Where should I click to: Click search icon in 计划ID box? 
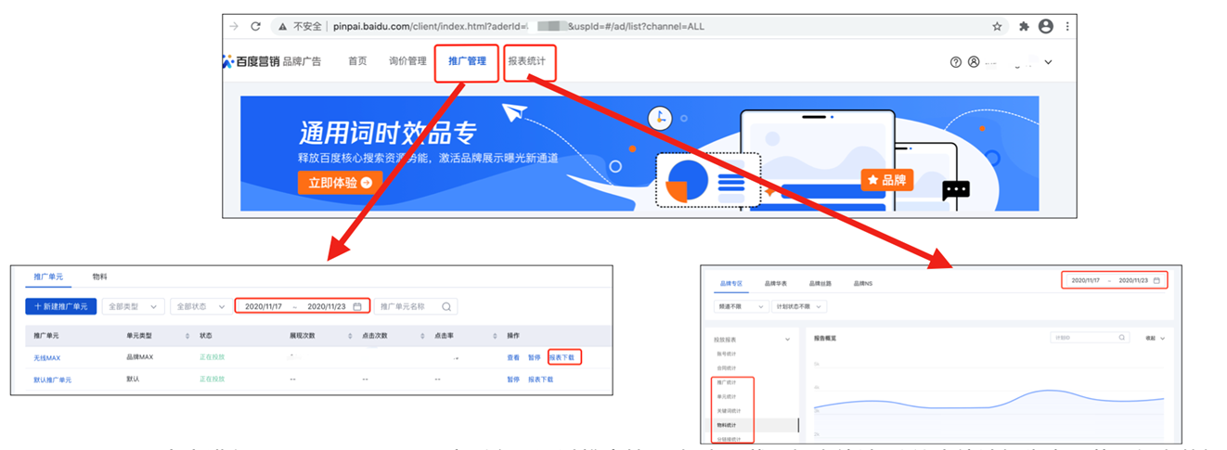tap(1122, 338)
